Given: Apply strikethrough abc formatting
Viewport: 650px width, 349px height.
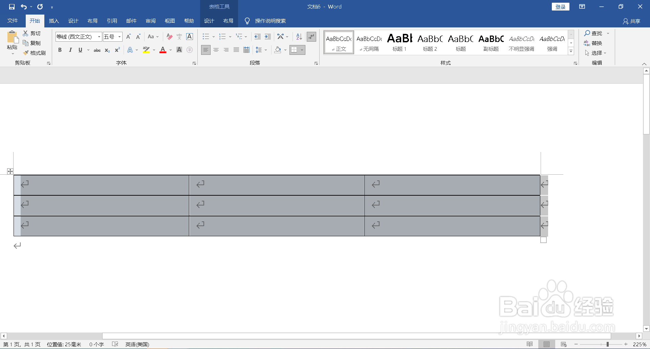Looking at the screenshot, I should coord(97,50).
